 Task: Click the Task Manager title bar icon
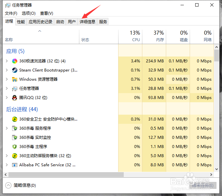pos(8,5)
